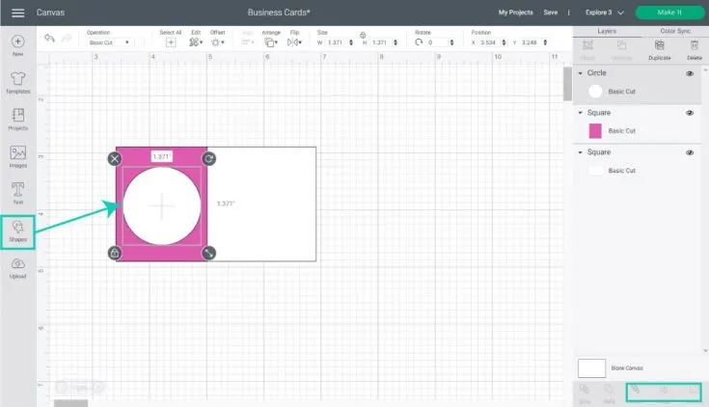Duplicate the selected layer
Viewport: 709px width, 407px height.
[660, 48]
